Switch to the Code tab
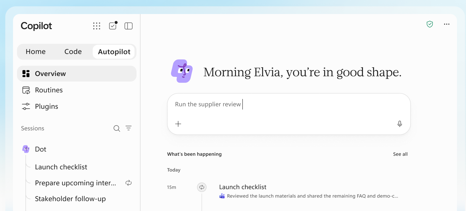This screenshot has width=466, height=211. tap(73, 52)
